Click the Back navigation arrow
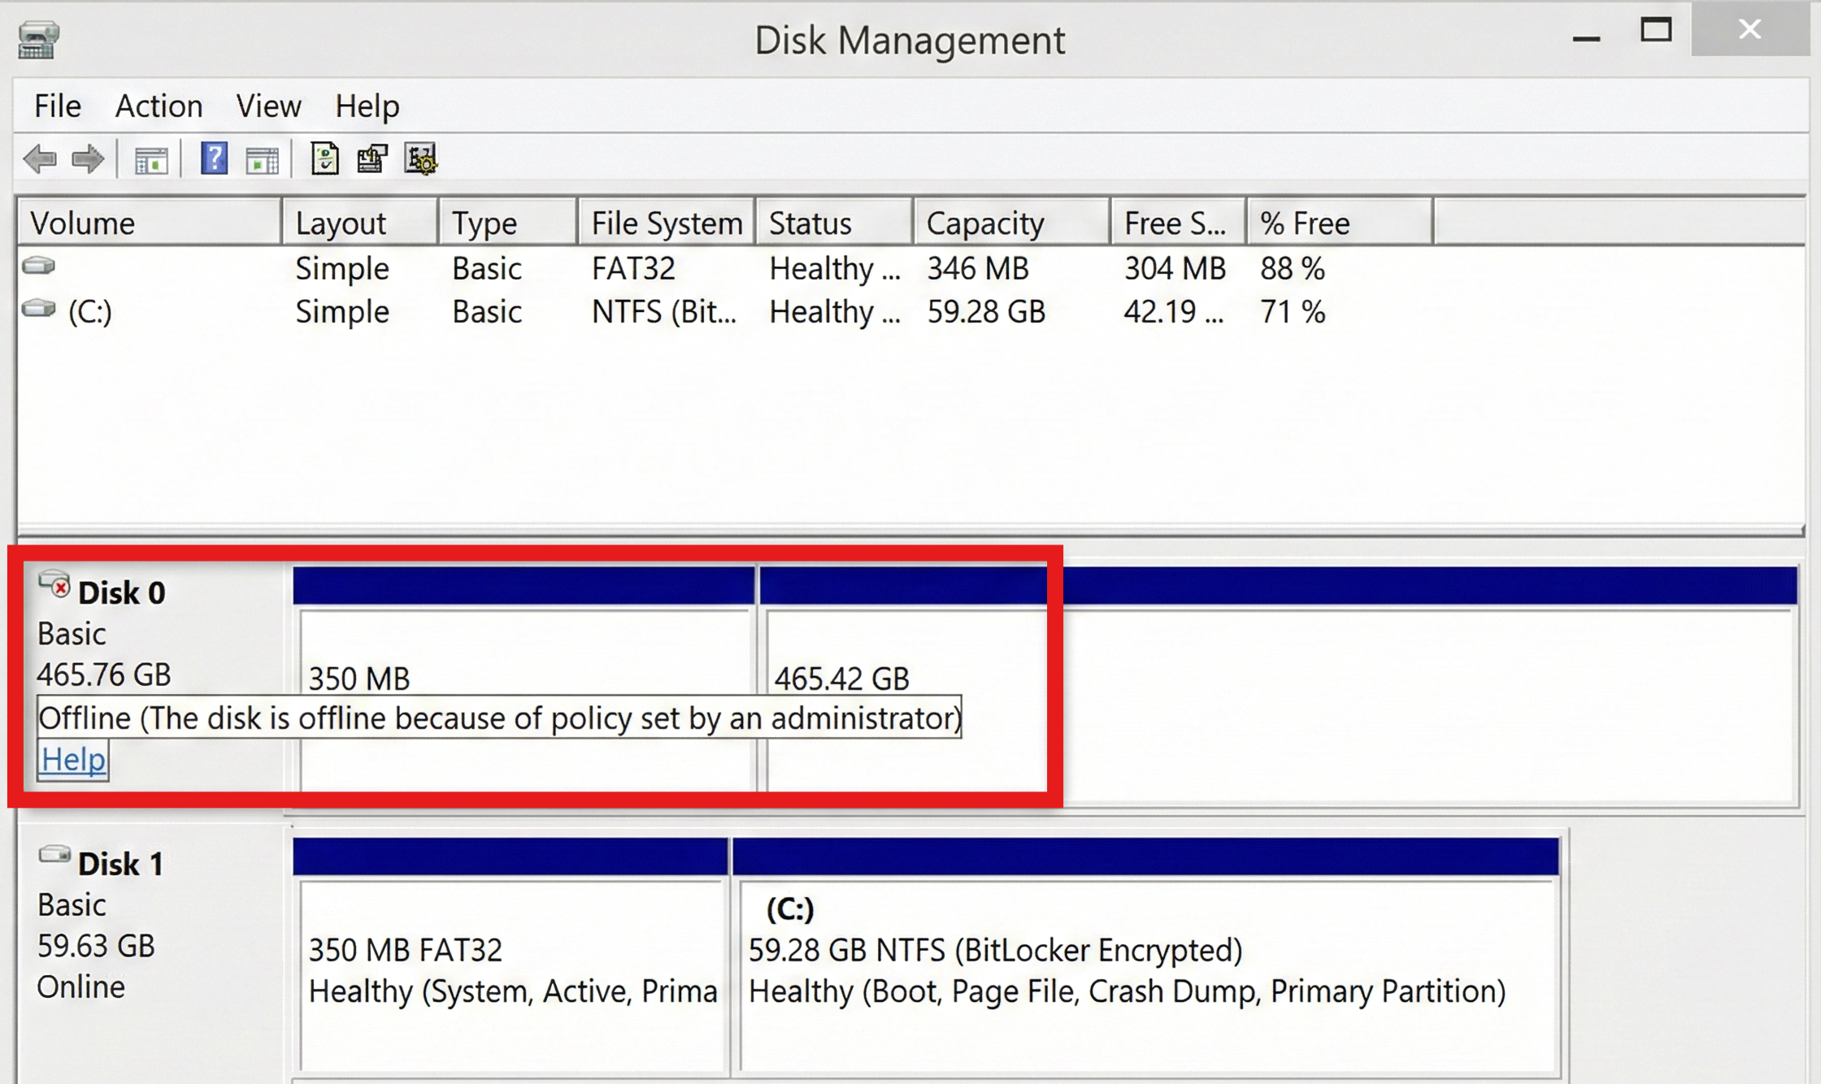The image size is (1821, 1084). [x=41, y=159]
